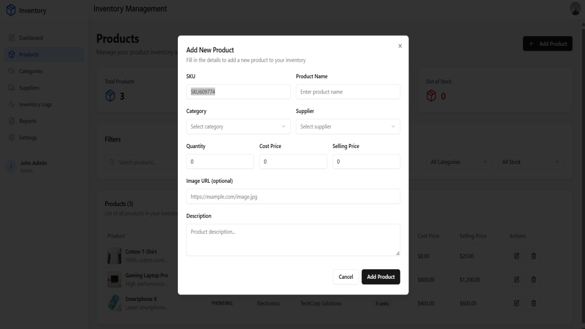The height and width of the screenshot is (329, 585).
Task: Click the Settings gear icon in sidebar
Action: [x=12, y=138]
